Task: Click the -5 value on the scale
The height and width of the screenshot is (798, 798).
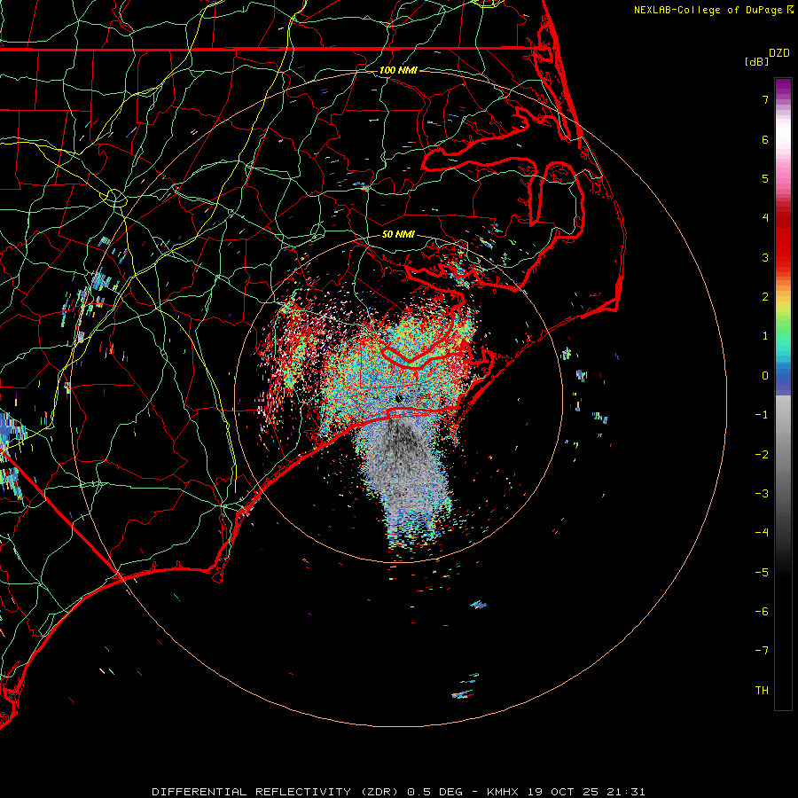Action: [x=762, y=573]
